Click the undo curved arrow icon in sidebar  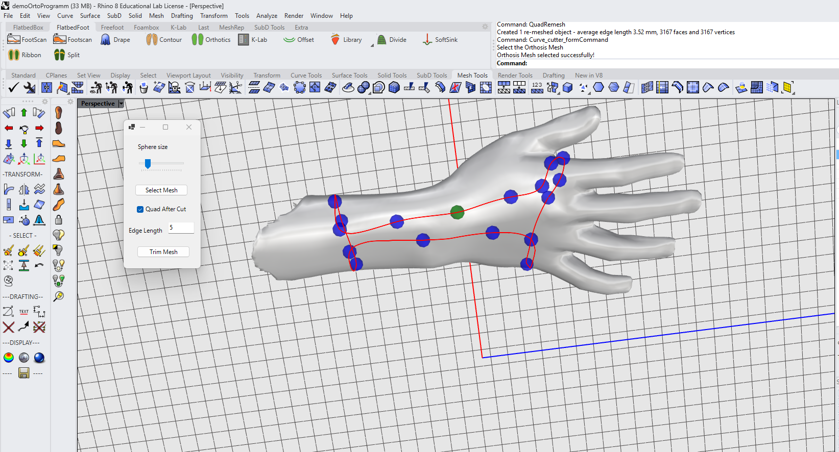(x=39, y=266)
